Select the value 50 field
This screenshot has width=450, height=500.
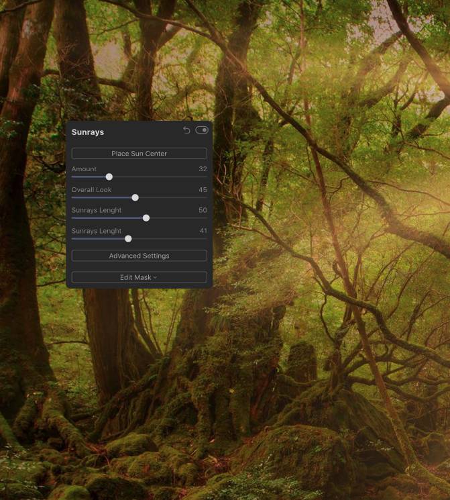point(203,210)
